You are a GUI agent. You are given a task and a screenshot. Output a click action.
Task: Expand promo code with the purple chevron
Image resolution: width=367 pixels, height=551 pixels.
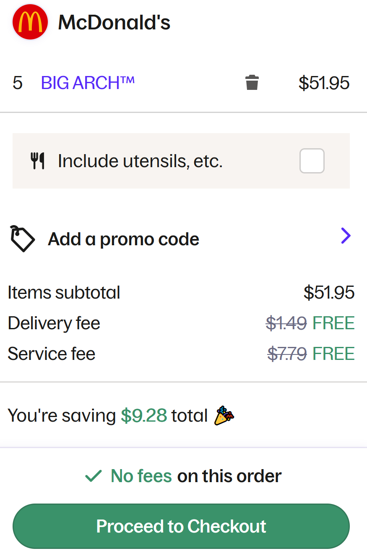pyautogui.click(x=346, y=236)
